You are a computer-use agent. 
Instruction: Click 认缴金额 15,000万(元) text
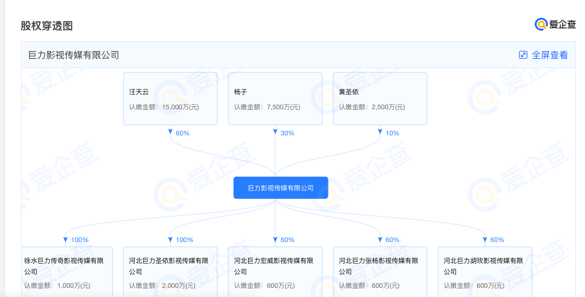coord(164,107)
